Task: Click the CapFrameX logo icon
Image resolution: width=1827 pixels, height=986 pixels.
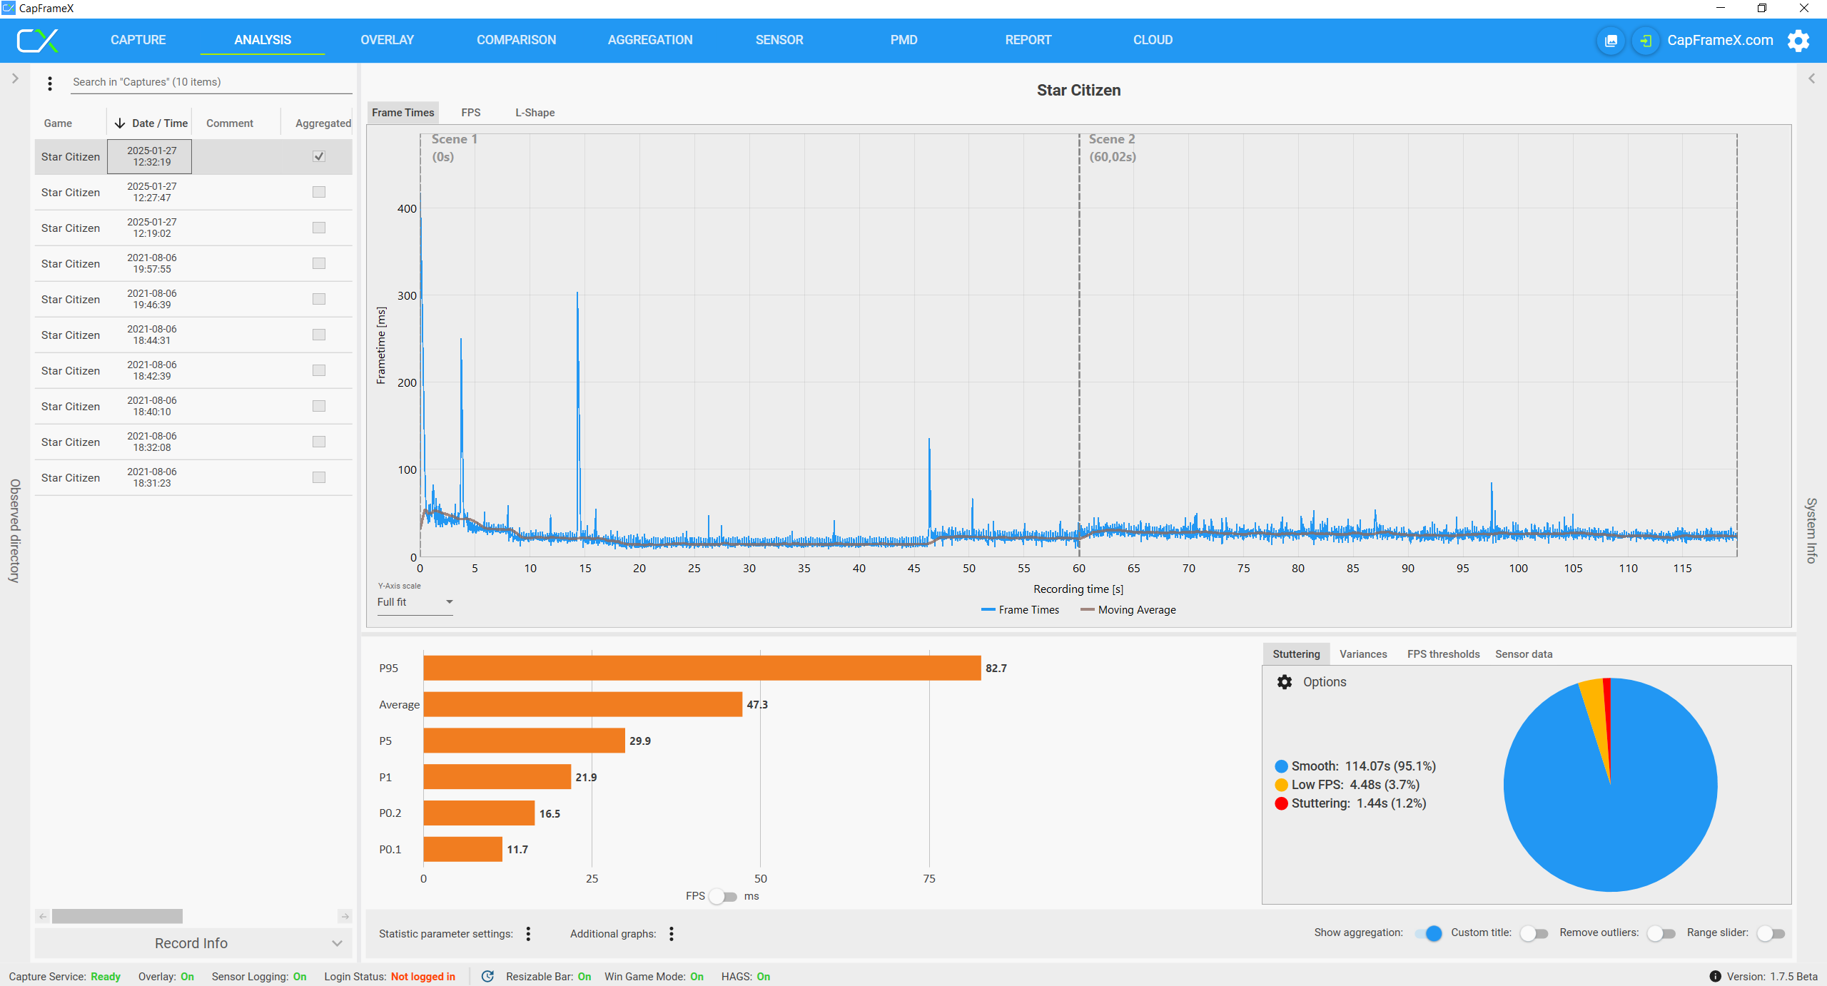Action: coord(37,41)
